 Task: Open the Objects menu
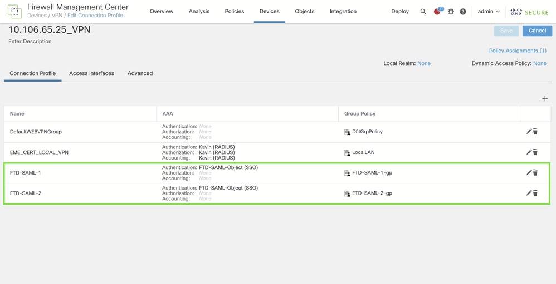tap(305, 11)
